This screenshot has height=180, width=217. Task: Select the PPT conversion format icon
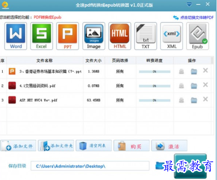click(x=67, y=36)
